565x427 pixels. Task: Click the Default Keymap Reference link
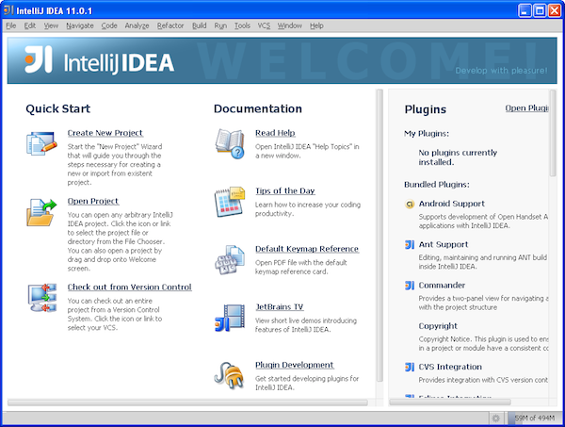click(x=307, y=249)
